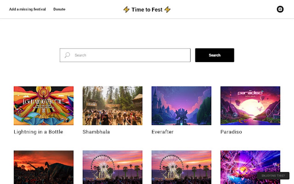
Task: Select the purple laser stage thumbnail
Action: (250, 164)
